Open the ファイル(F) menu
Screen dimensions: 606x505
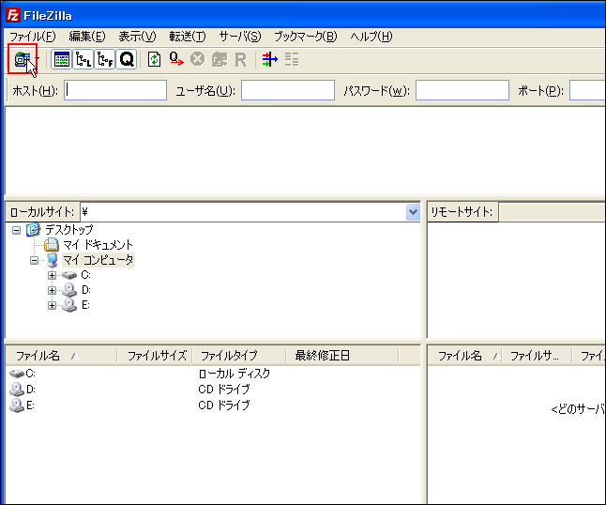click(x=33, y=37)
